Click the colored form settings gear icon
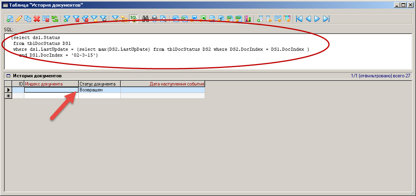This screenshot has width=416, height=196. 287,19
